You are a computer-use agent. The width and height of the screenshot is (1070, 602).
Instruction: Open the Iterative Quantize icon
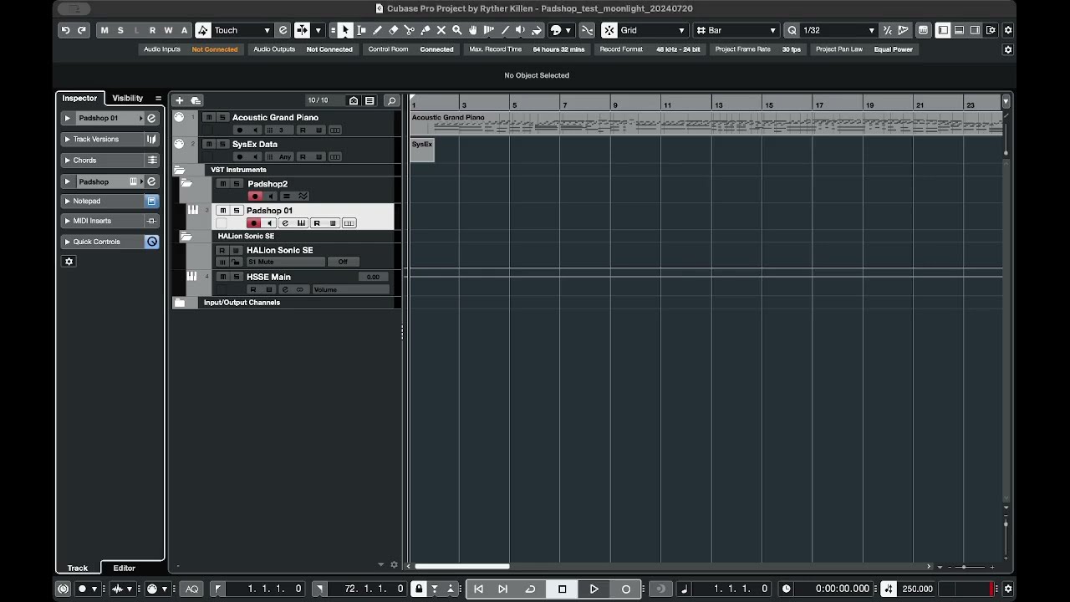coord(888,30)
